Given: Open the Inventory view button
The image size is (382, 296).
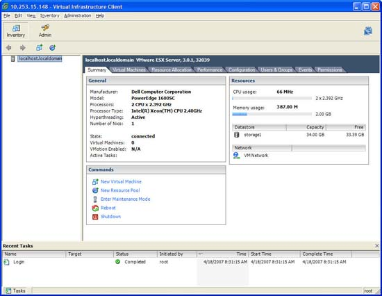Looking at the screenshot, I should (15, 31).
